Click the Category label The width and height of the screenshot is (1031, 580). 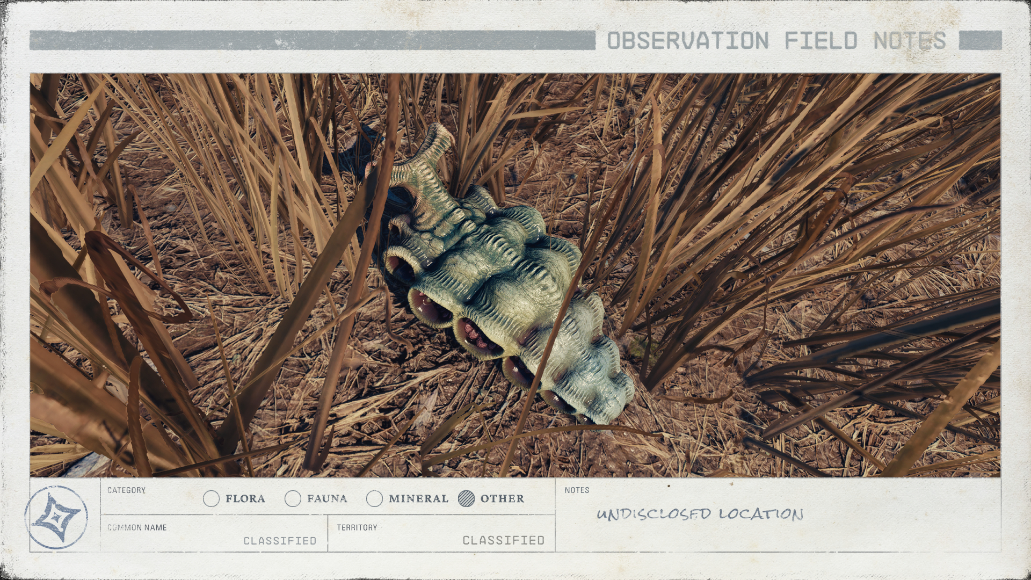pos(126,490)
